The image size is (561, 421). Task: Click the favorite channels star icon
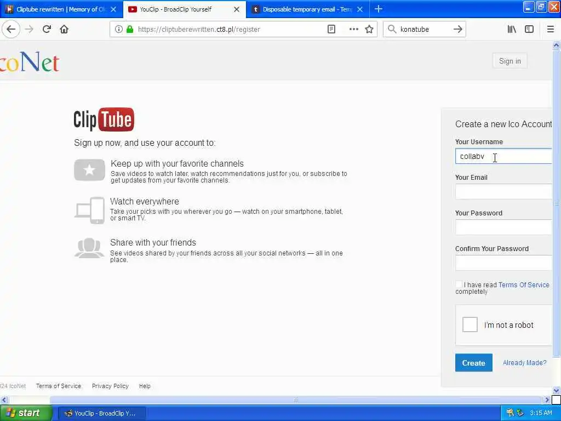(89, 170)
